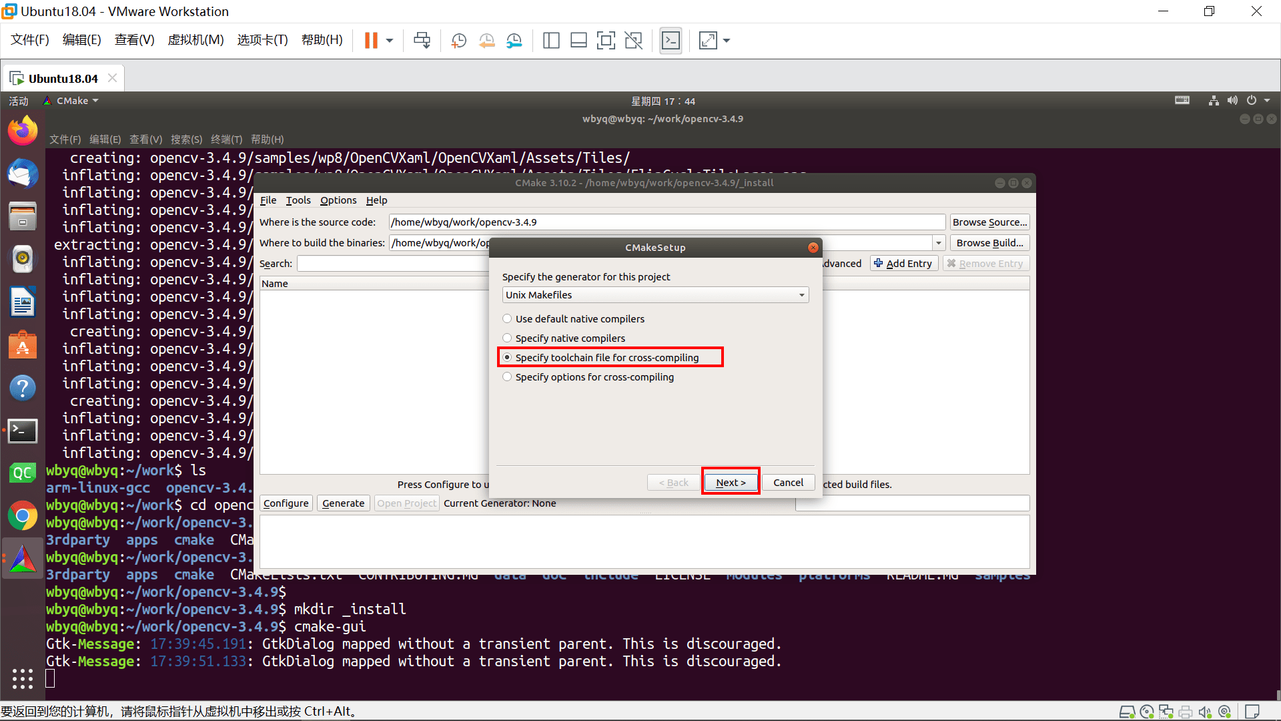Click the volume icon in Ubuntu top bar
This screenshot has height=721, width=1281.
coord(1232,100)
